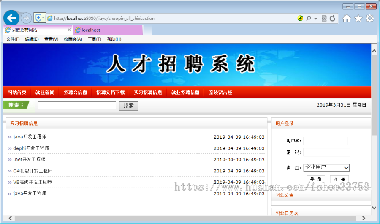Click the magnifier search icon in address bar
380x224 pixels.
[308, 18]
